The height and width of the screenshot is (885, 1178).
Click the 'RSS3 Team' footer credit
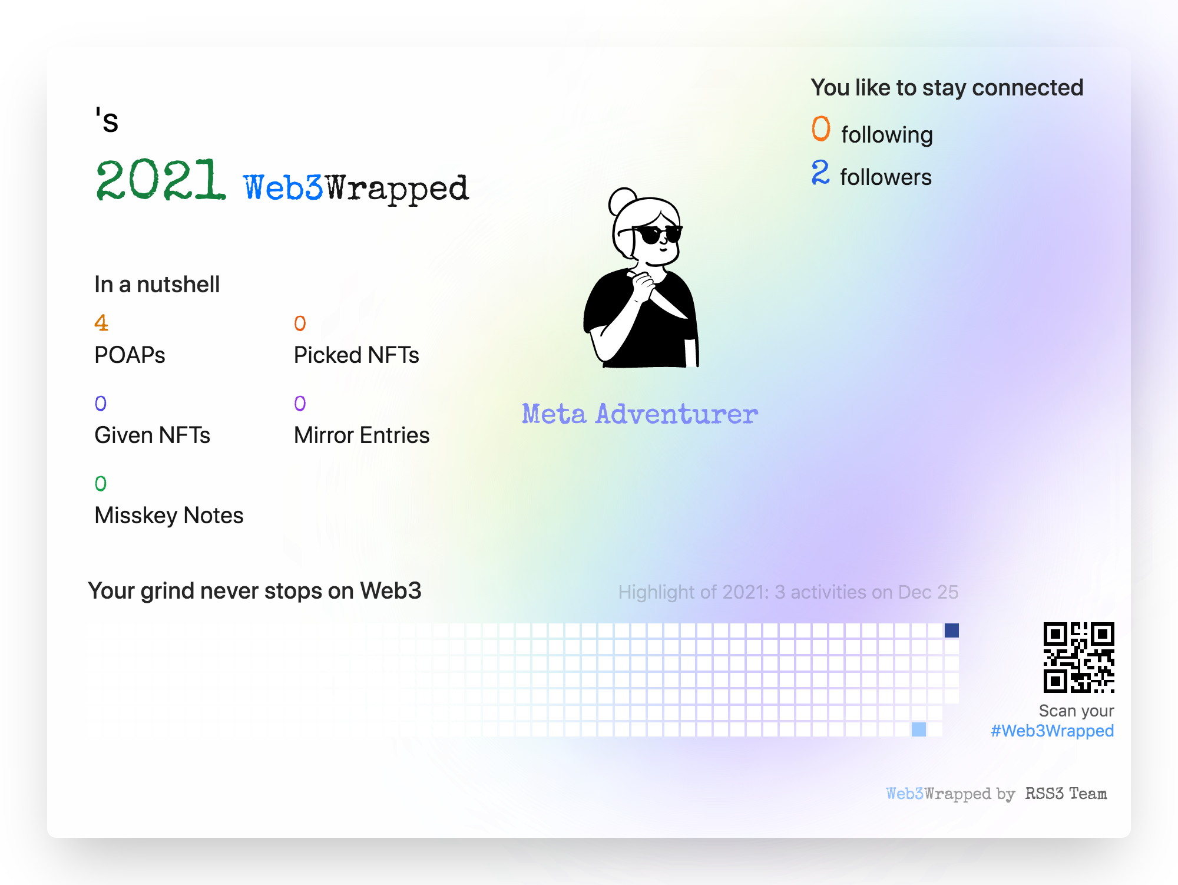(x=1066, y=794)
